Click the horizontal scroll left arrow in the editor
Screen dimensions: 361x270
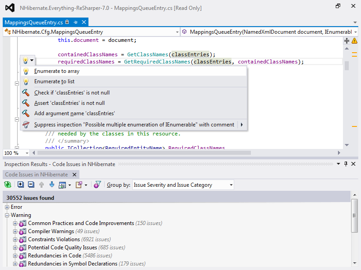33,153
